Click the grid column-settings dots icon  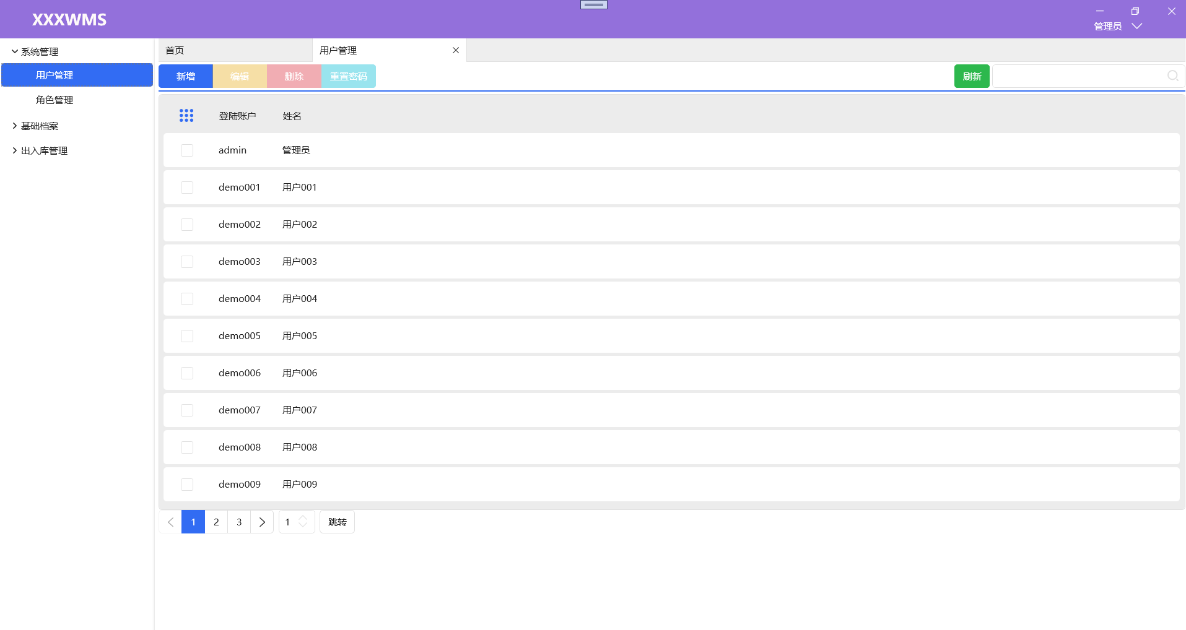[186, 116]
